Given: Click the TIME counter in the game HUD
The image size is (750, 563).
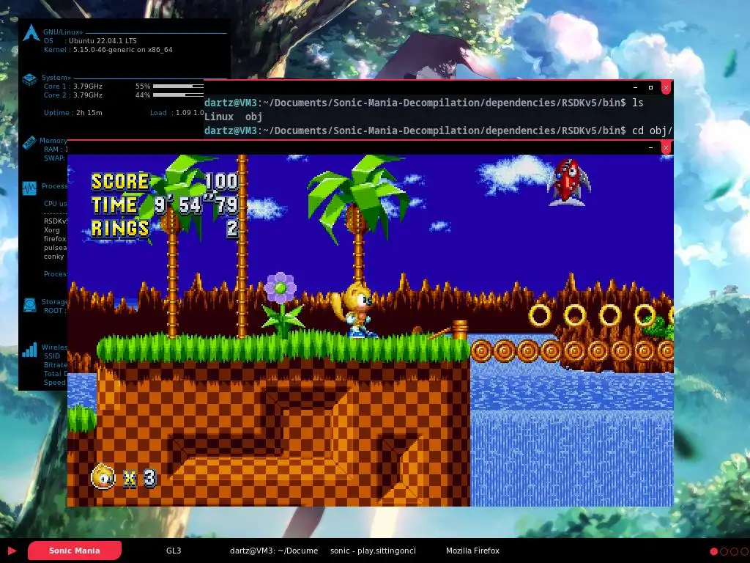Looking at the screenshot, I should [165, 205].
